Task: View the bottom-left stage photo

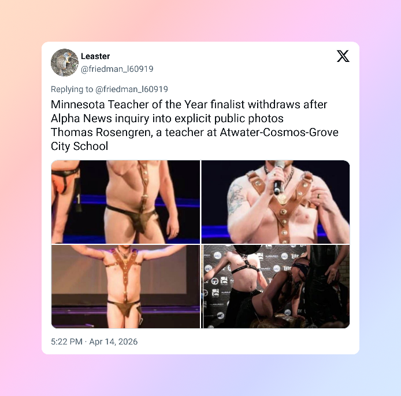Action: point(125,287)
